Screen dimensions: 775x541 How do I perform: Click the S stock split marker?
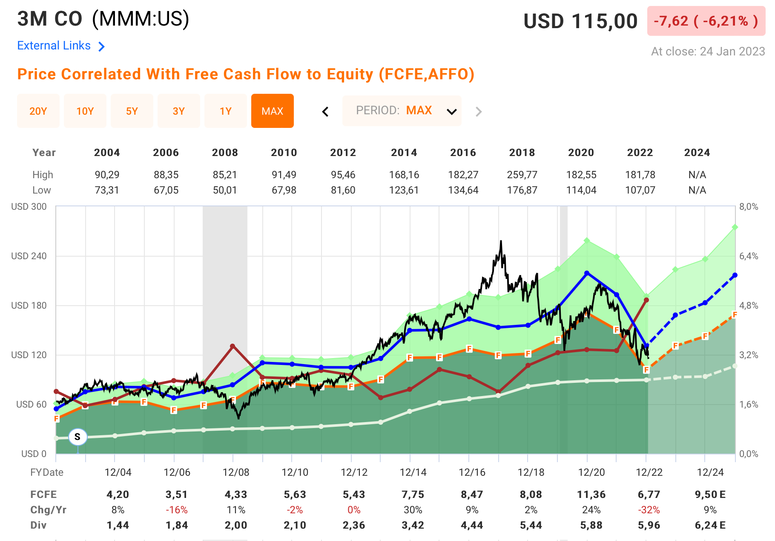[x=77, y=437]
